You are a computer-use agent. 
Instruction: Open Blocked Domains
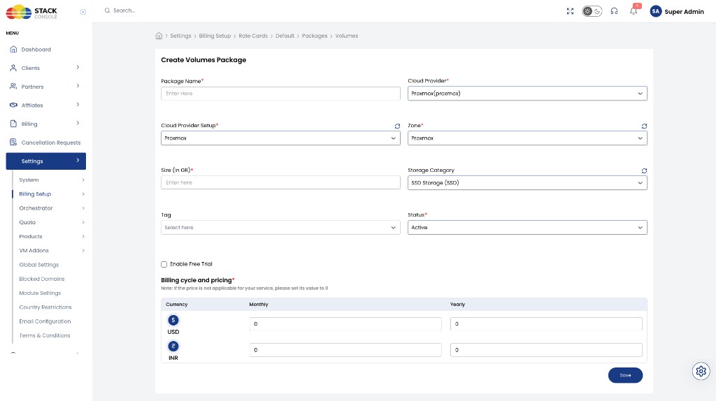[x=41, y=279]
